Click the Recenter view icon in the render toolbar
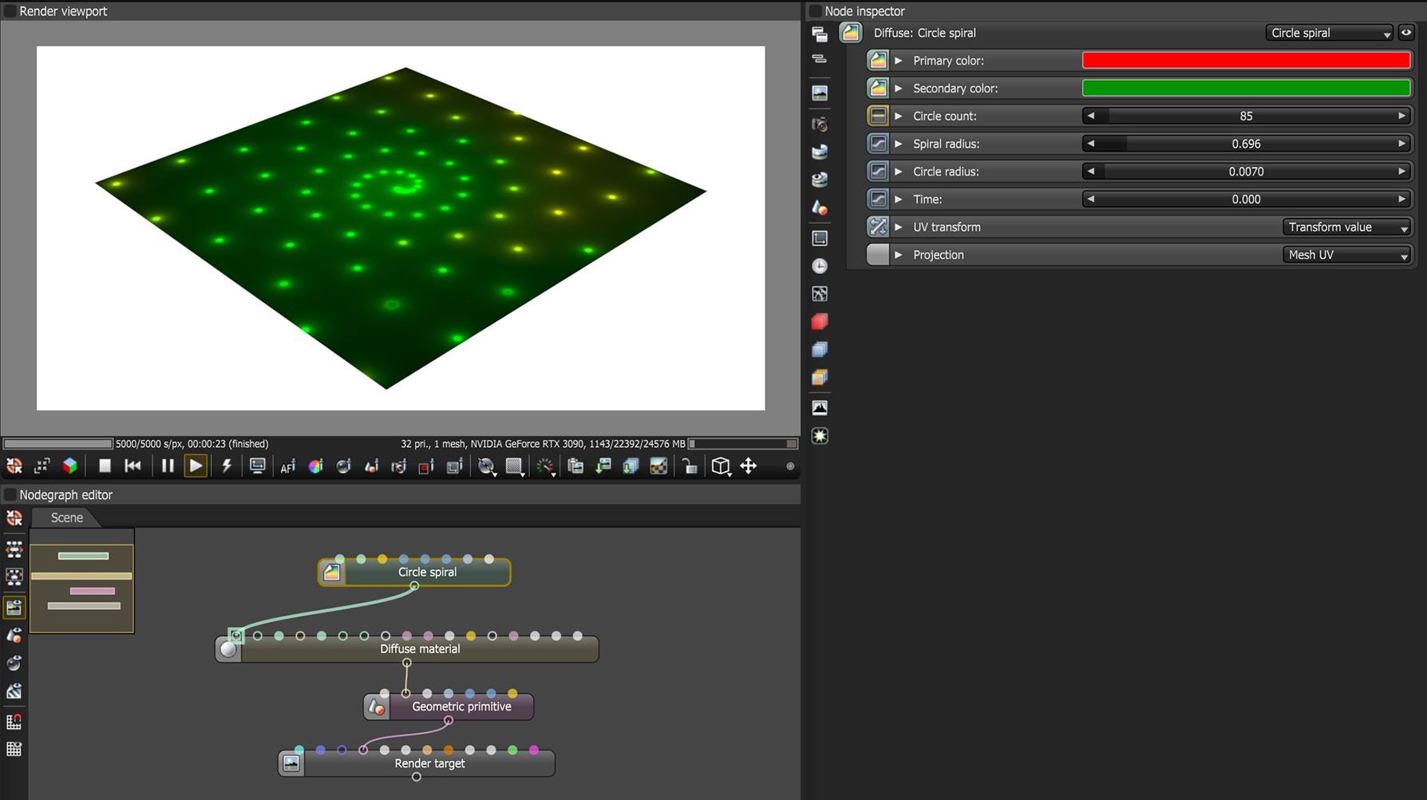Screen dimensions: 1427x800 pos(14,466)
